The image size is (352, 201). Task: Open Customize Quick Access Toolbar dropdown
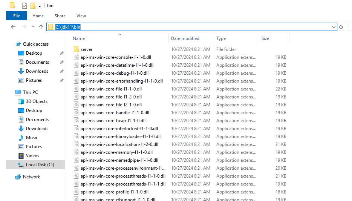pyautogui.click(x=40, y=6)
